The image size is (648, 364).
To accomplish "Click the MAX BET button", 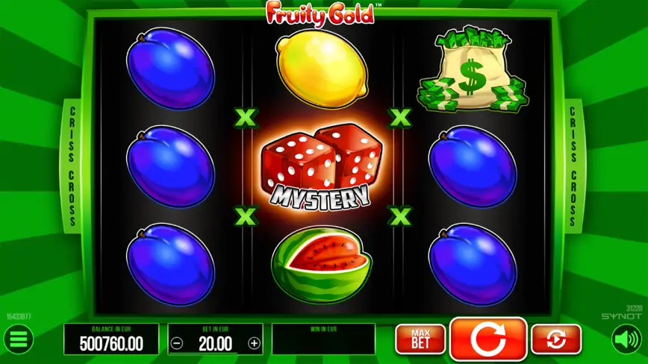I will pos(421,339).
